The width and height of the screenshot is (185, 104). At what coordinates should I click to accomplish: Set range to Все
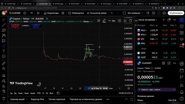pos(51,93)
